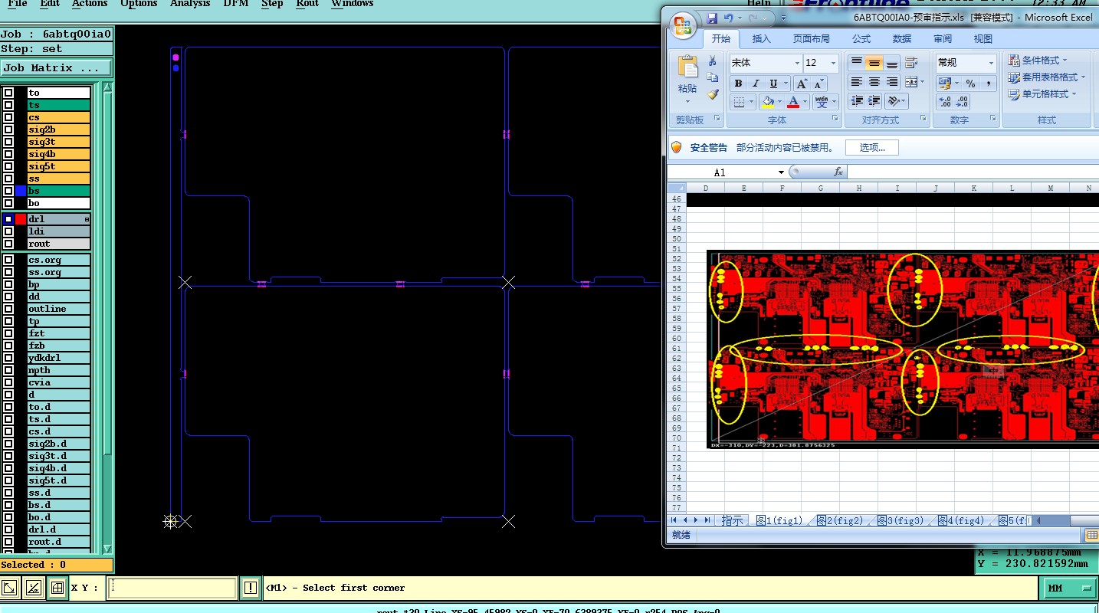The height and width of the screenshot is (613, 1099).
Task: Apply top vertical alignment in Excel
Action: tap(857, 63)
